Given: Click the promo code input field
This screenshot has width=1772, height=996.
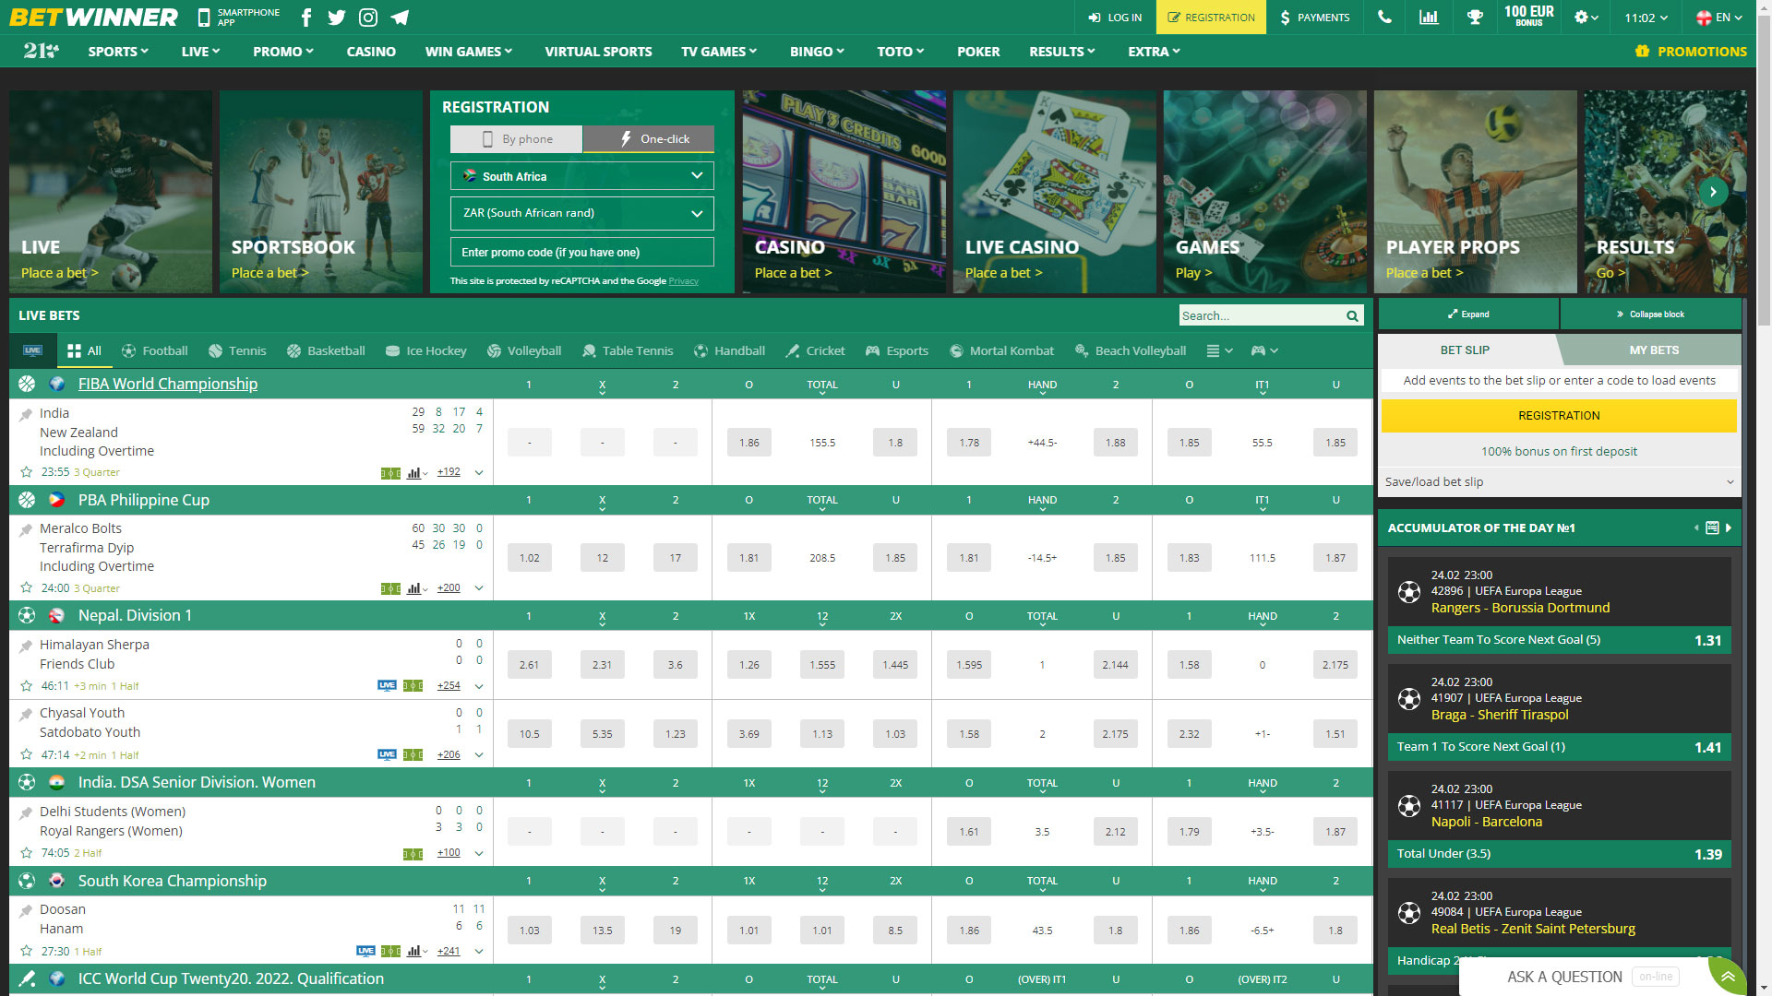Looking at the screenshot, I should pos(581,253).
